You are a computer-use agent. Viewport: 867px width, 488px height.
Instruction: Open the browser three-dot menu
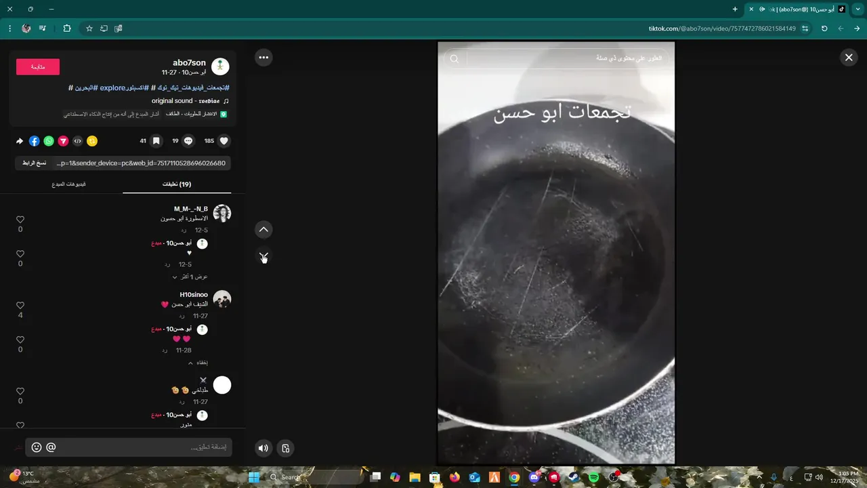point(9,28)
